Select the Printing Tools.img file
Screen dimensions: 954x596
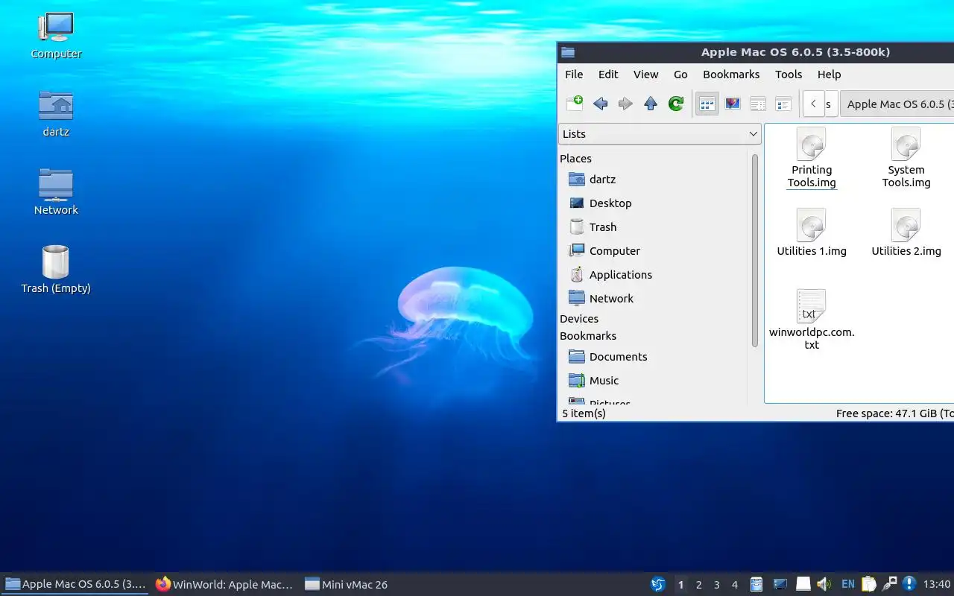tap(812, 158)
